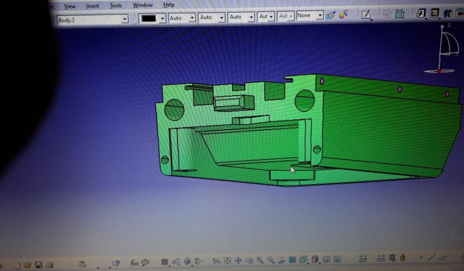Expand the Aut point symbol dropdown
The height and width of the screenshot is (271, 464).
[x=271, y=16]
